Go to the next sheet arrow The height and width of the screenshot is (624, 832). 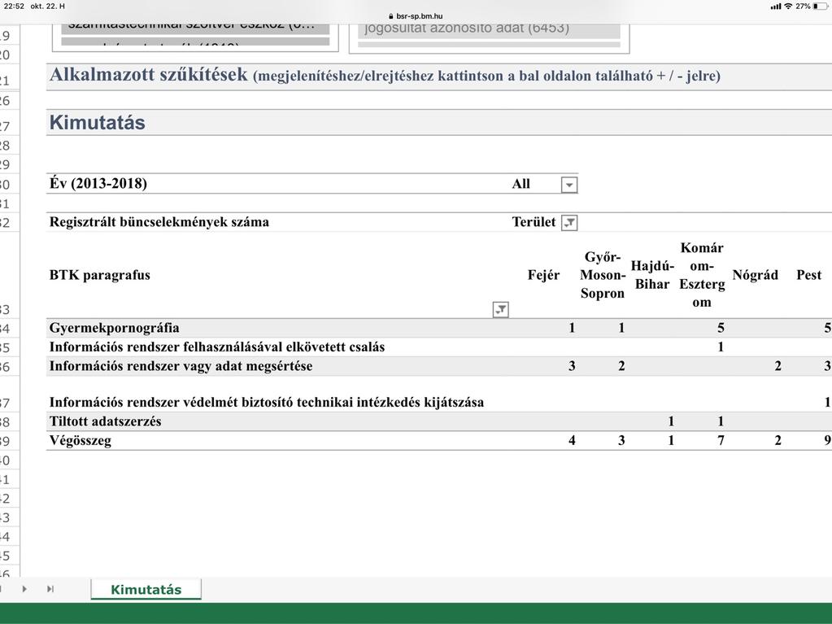pos(24,589)
